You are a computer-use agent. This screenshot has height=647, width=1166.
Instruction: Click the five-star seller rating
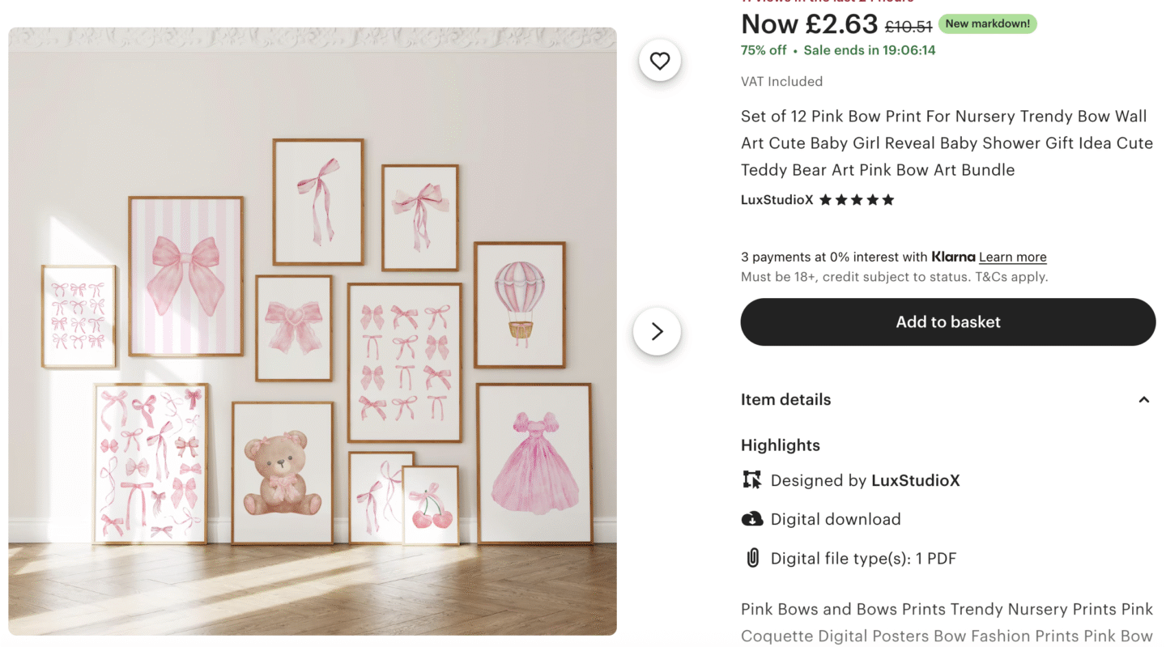pyautogui.click(x=857, y=200)
